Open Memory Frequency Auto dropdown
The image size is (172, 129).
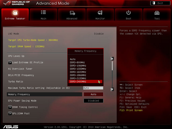[94, 94]
